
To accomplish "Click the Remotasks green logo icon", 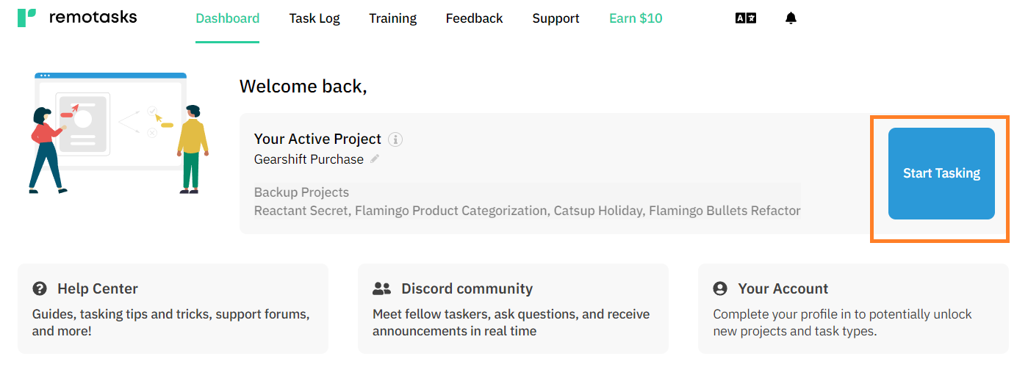I will point(27,18).
